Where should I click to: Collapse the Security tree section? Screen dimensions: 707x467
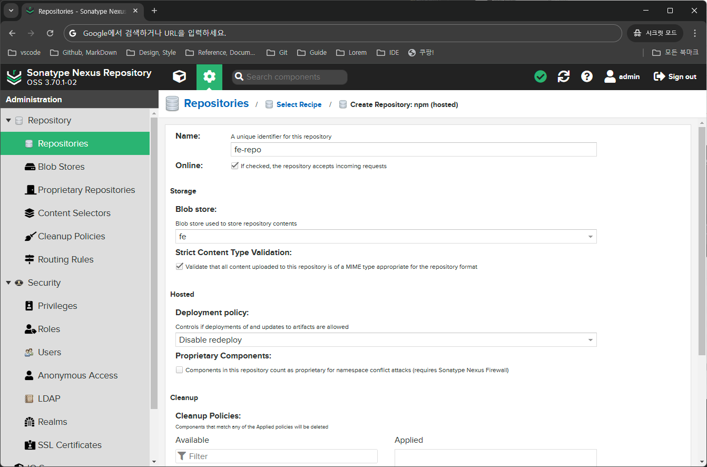(8, 283)
